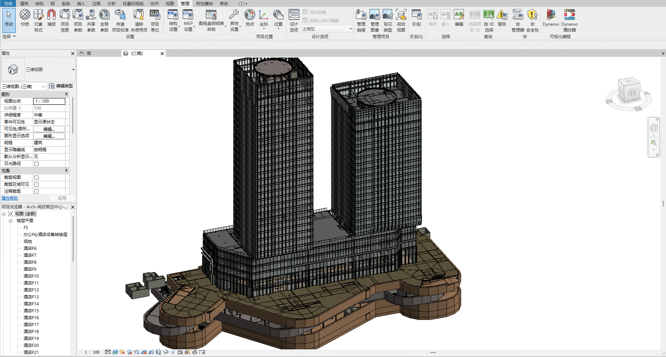Open the 文件 file menu
This screenshot has width=666, height=357.
[x=8, y=3]
